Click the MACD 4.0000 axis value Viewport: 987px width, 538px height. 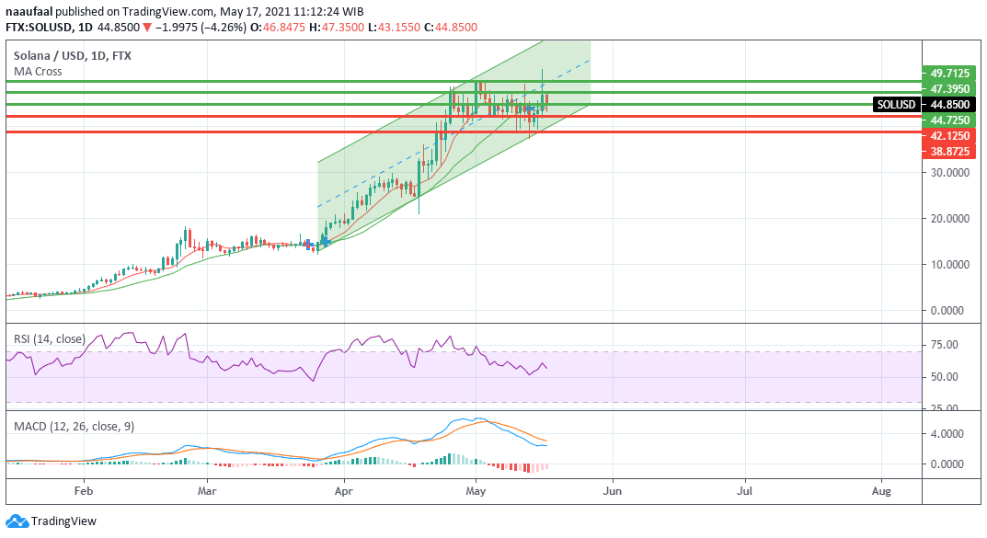point(947,433)
